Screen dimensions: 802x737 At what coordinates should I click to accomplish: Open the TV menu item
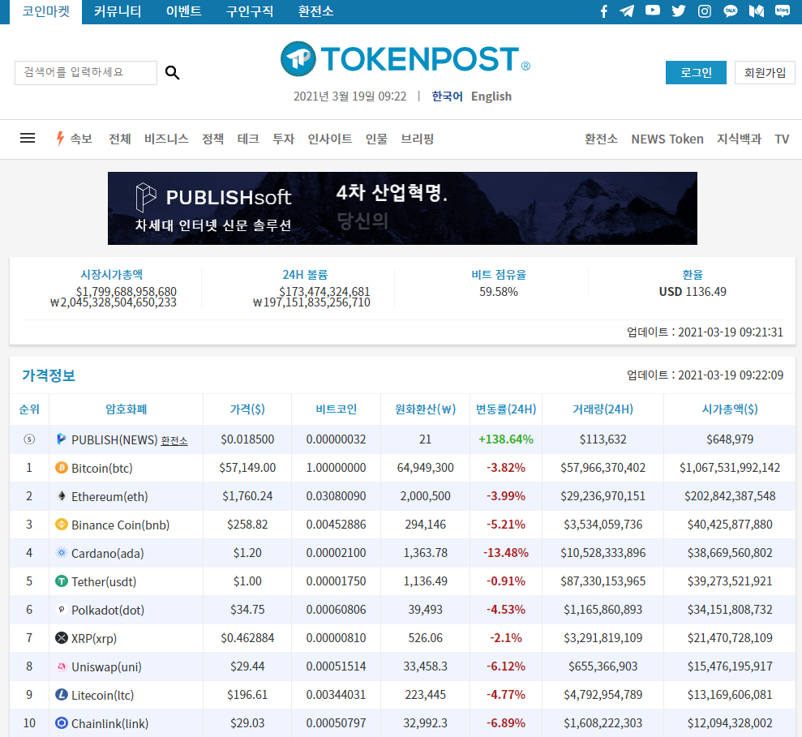[x=782, y=139]
